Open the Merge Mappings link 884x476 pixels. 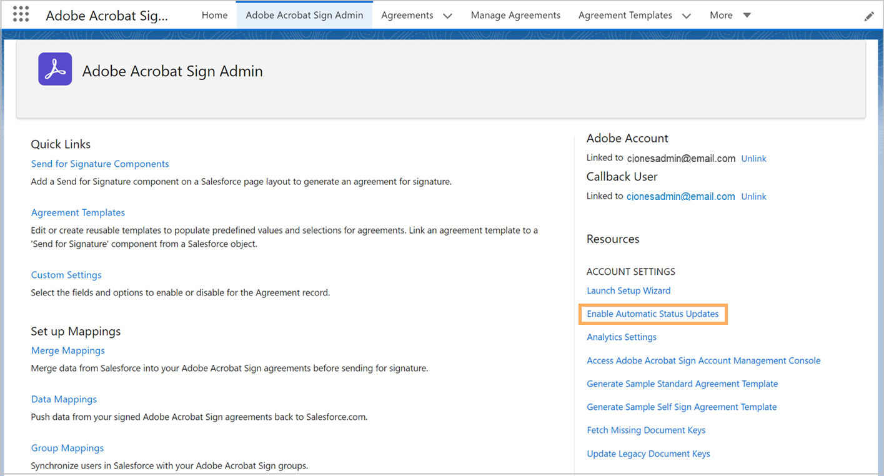68,350
